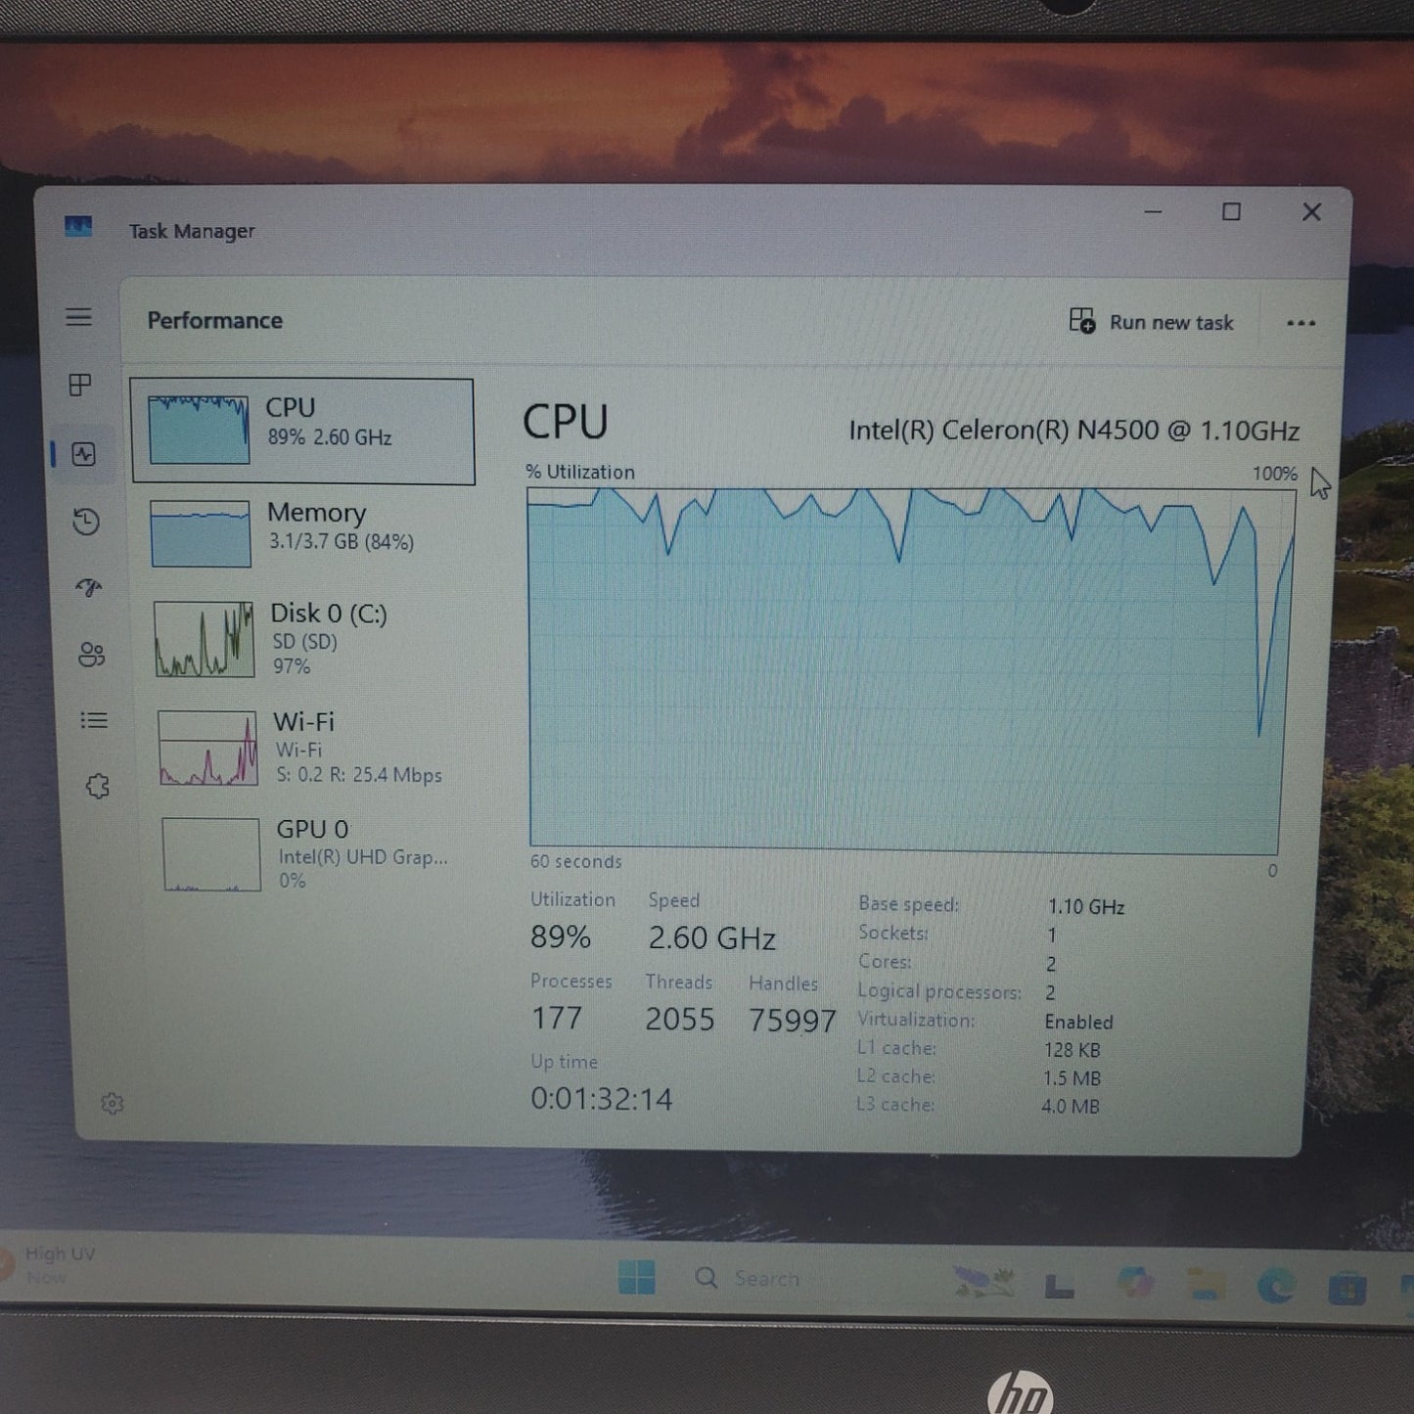The width and height of the screenshot is (1414, 1414).
Task: Click Run new task
Action: (1151, 322)
